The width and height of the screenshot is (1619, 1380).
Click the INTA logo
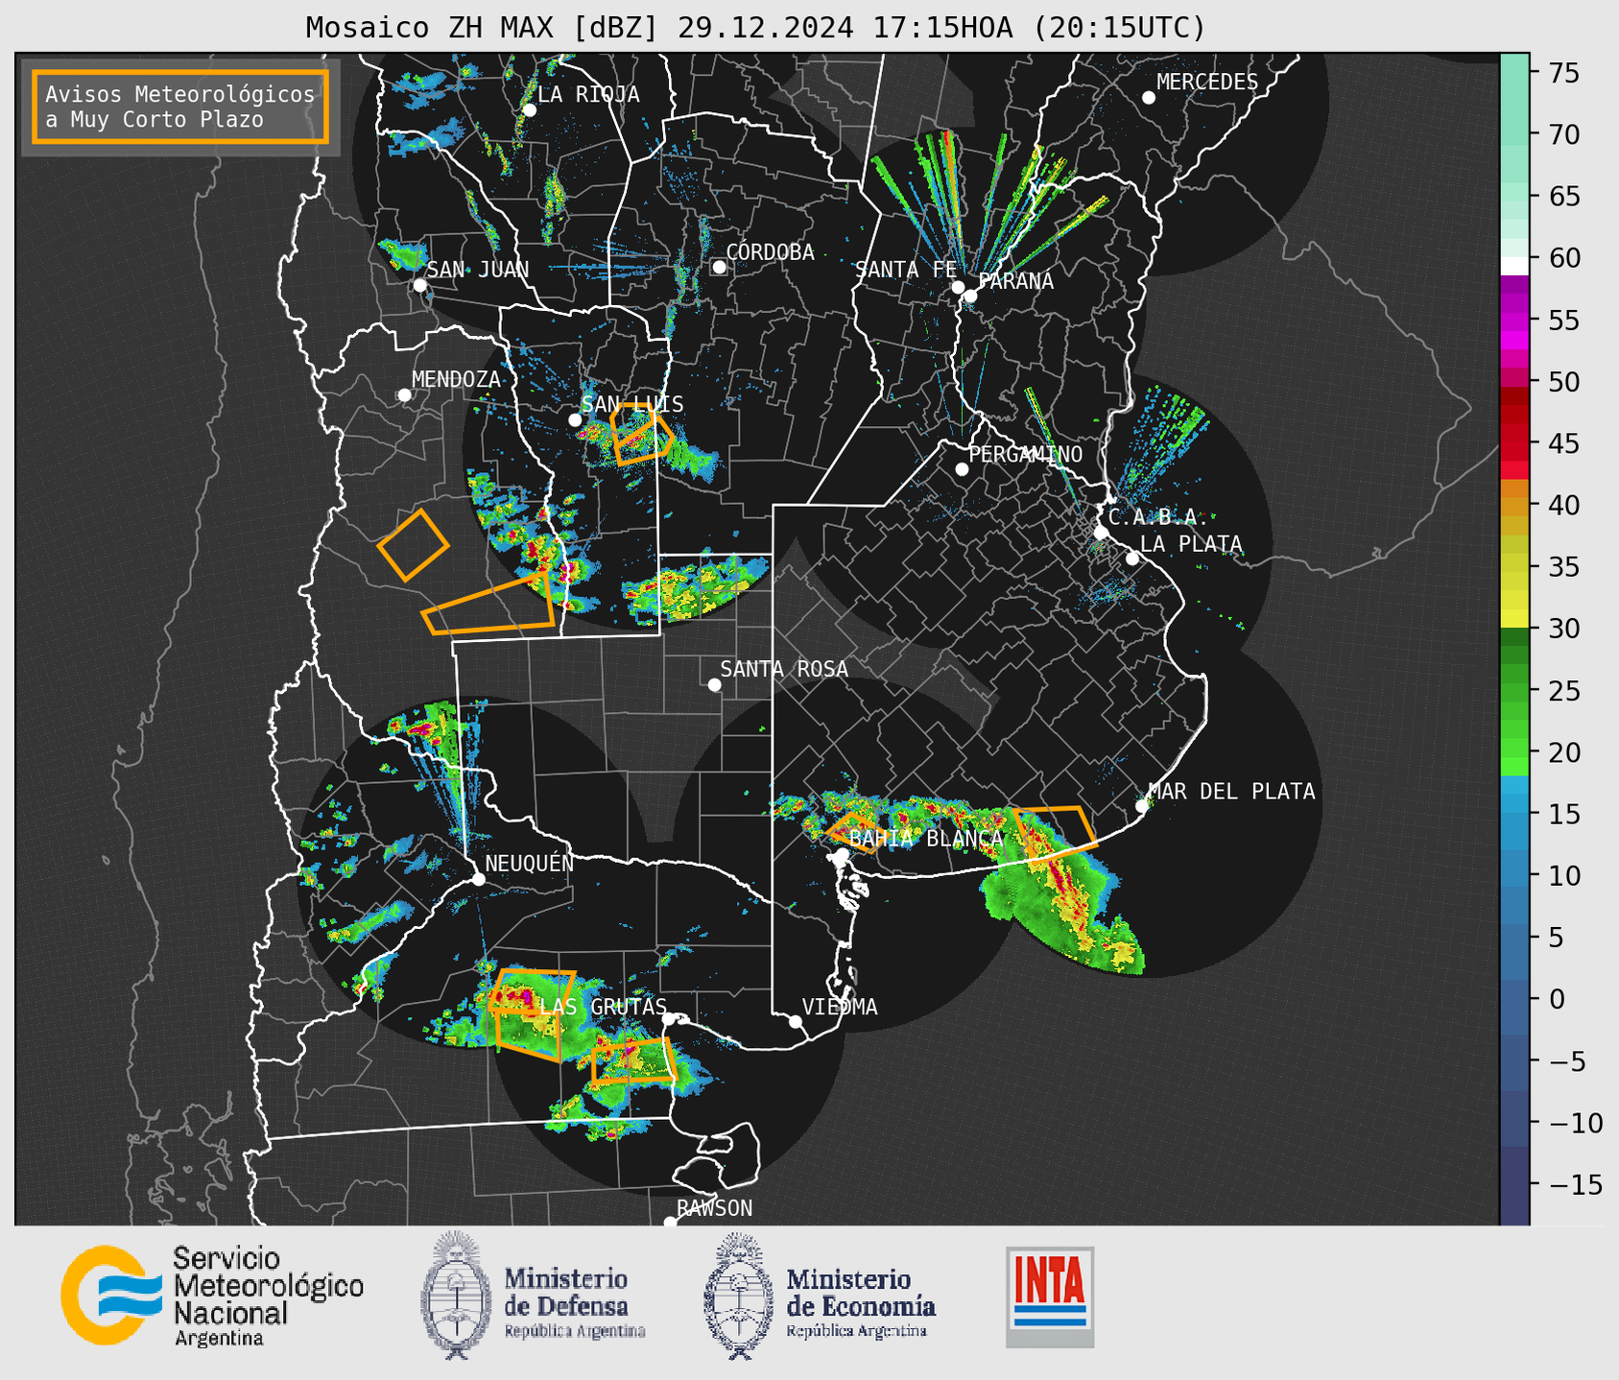[x=1050, y=1297]
